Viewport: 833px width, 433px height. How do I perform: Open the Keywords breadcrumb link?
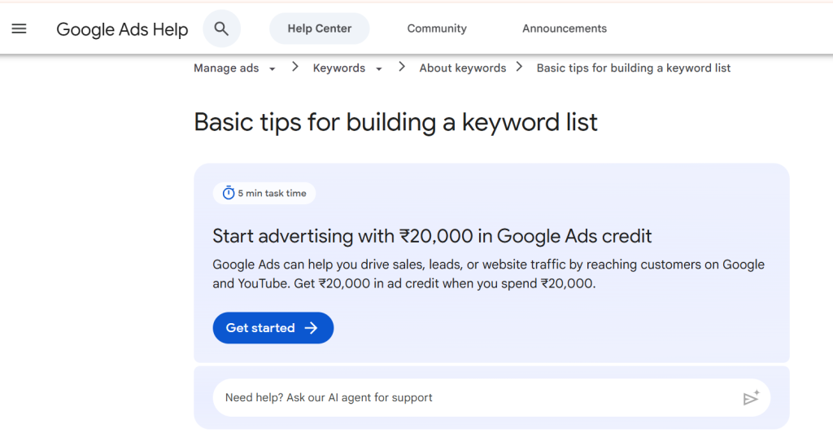coord(338,68)
